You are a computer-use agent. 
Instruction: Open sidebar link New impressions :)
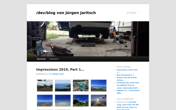(x=125, y=75)
